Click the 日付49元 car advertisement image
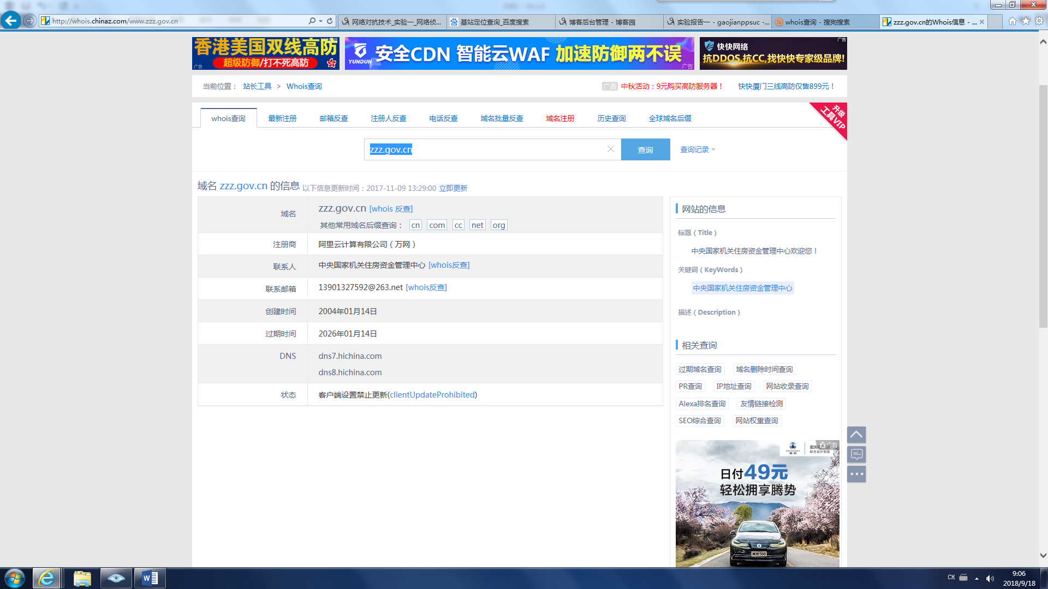This screenshot has width=1048, height=589. click(x=757, y=503)
